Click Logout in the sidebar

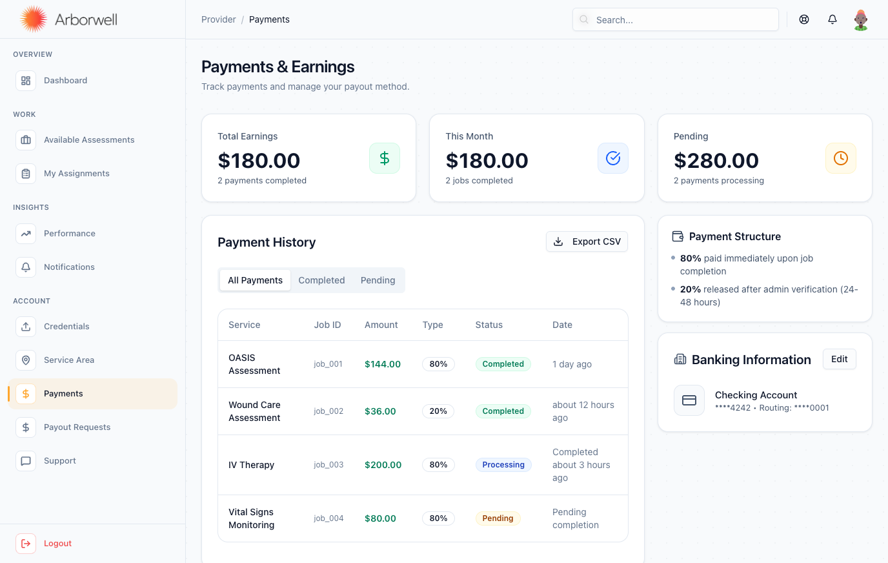coord(57,544)
